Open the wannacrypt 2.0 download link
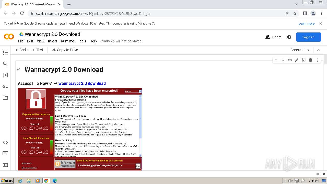Image resolution: width=327 pixels, height=184 pixels. pos(82,83)
